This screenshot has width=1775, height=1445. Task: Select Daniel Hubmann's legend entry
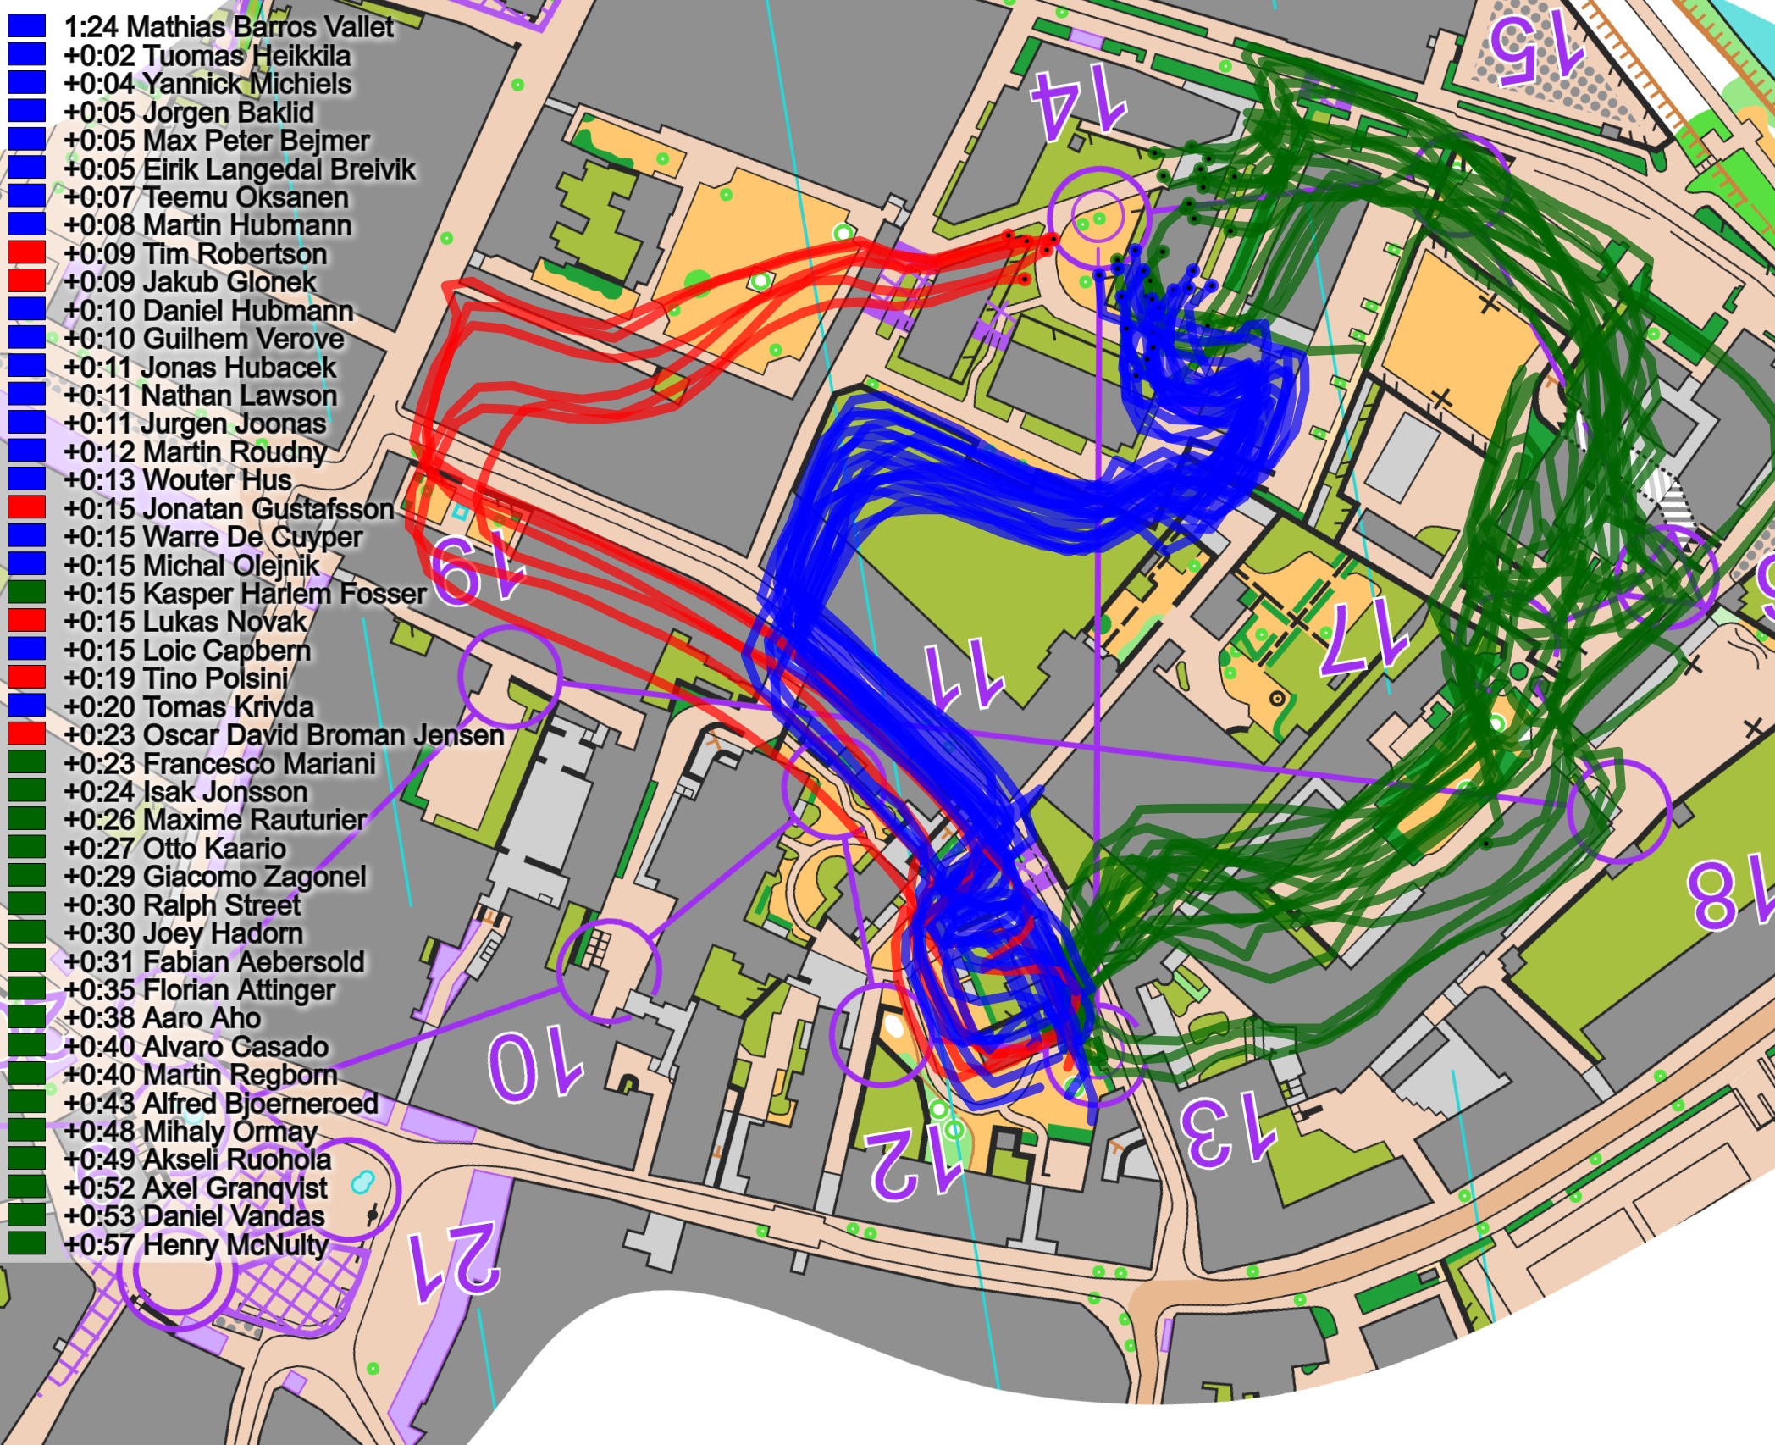(x=207, y=310)
